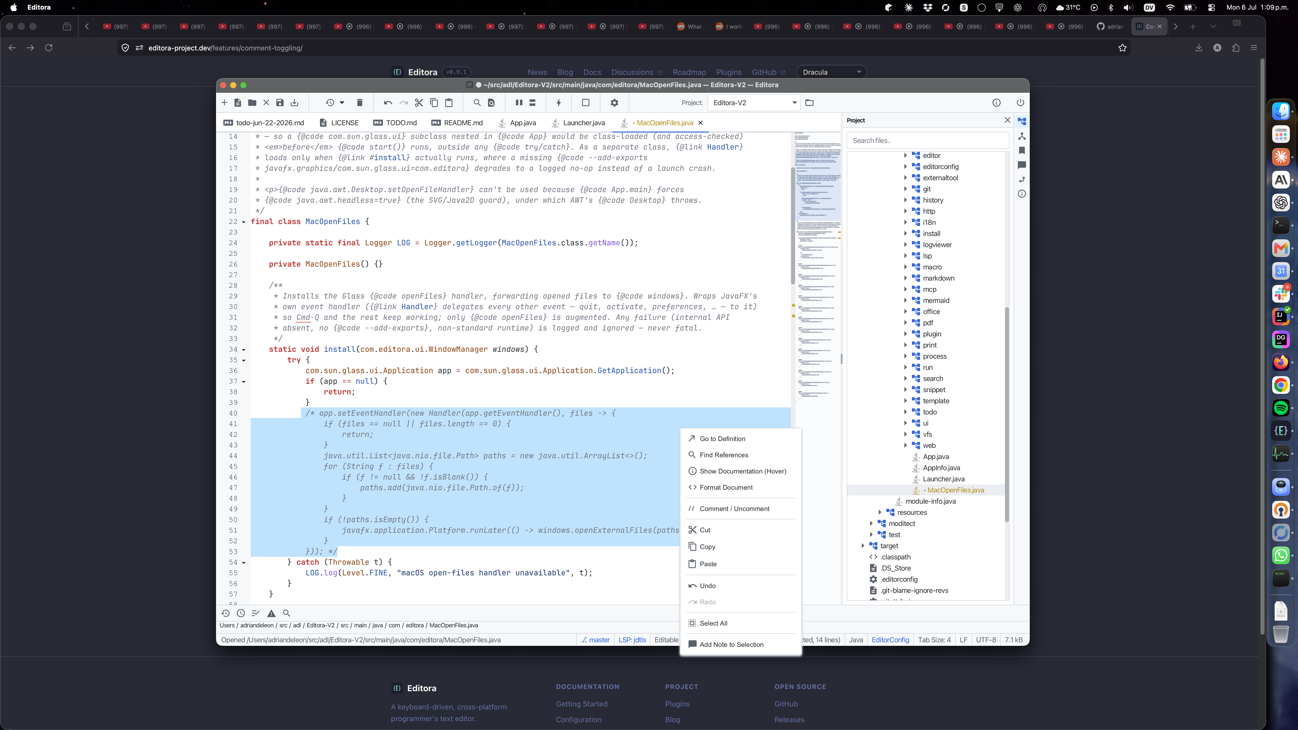
Task: Click the master branch in status bar
Action: pos(596,640)
